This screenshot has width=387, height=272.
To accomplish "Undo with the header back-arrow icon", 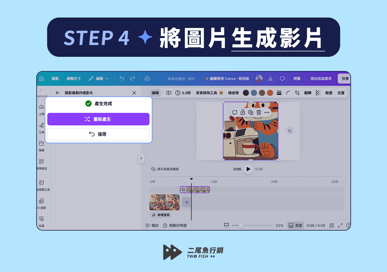I will (122, 79).
